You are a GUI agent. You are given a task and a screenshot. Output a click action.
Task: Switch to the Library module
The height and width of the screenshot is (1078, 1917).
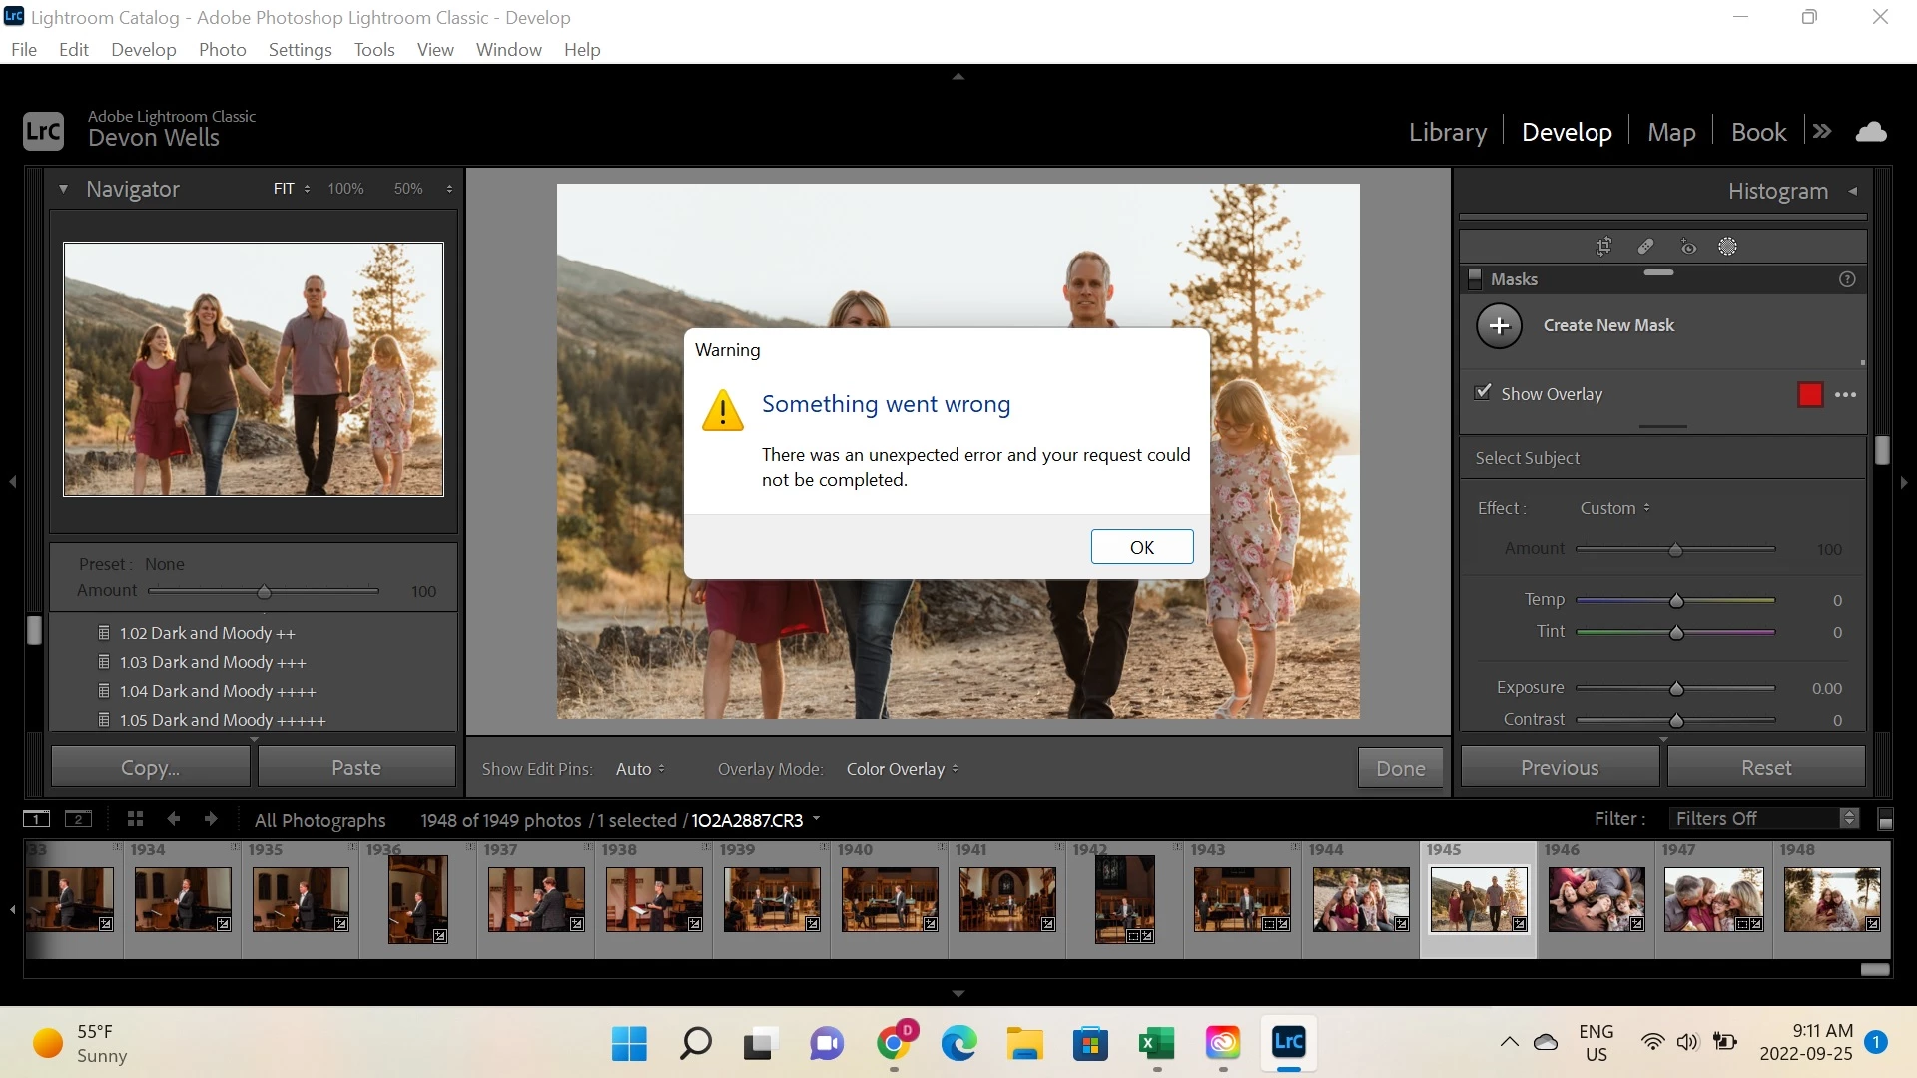pos(1447,132)
